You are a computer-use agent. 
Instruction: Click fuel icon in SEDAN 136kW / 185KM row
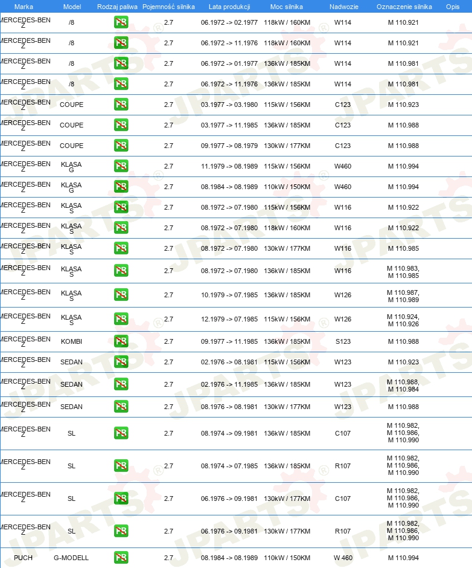(x=121, y=384)
